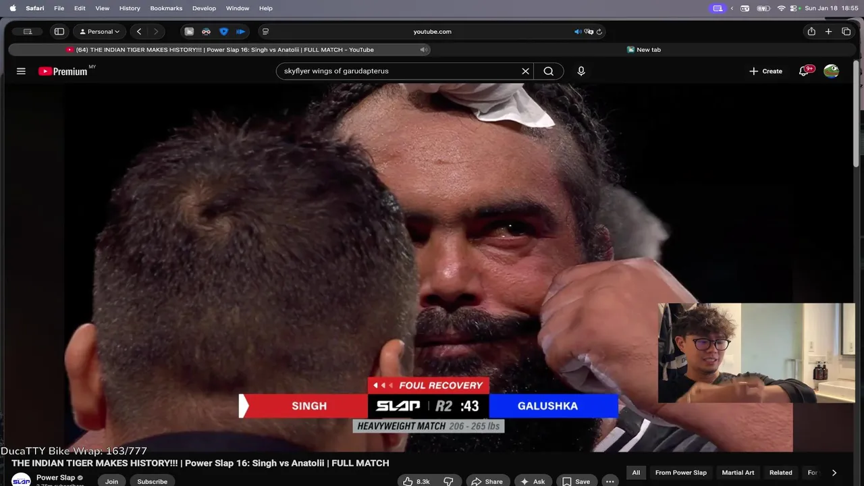This screenshot has height=486, width=864.
Task: Click the blue play-arrow extension icon
Action: [x=240, y=32]
